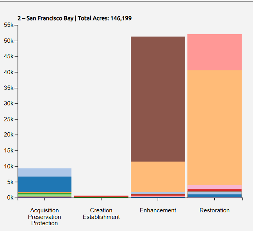This screenshot has width=253, height=231.
Task: Click the brown segment in Enhancement bar
Action: 158,99
